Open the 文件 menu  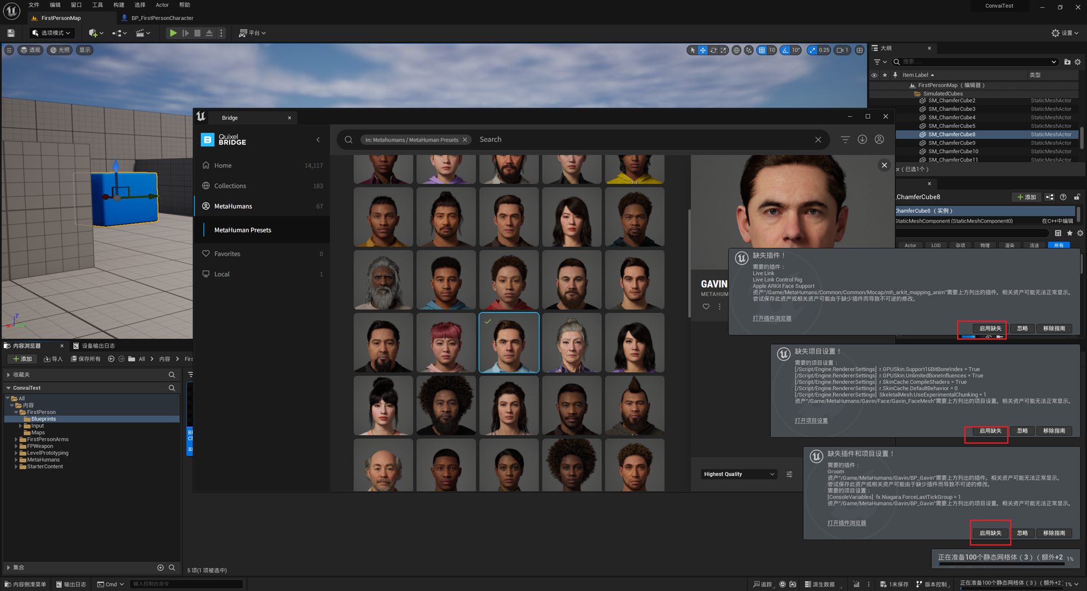(x=34, y=5)
